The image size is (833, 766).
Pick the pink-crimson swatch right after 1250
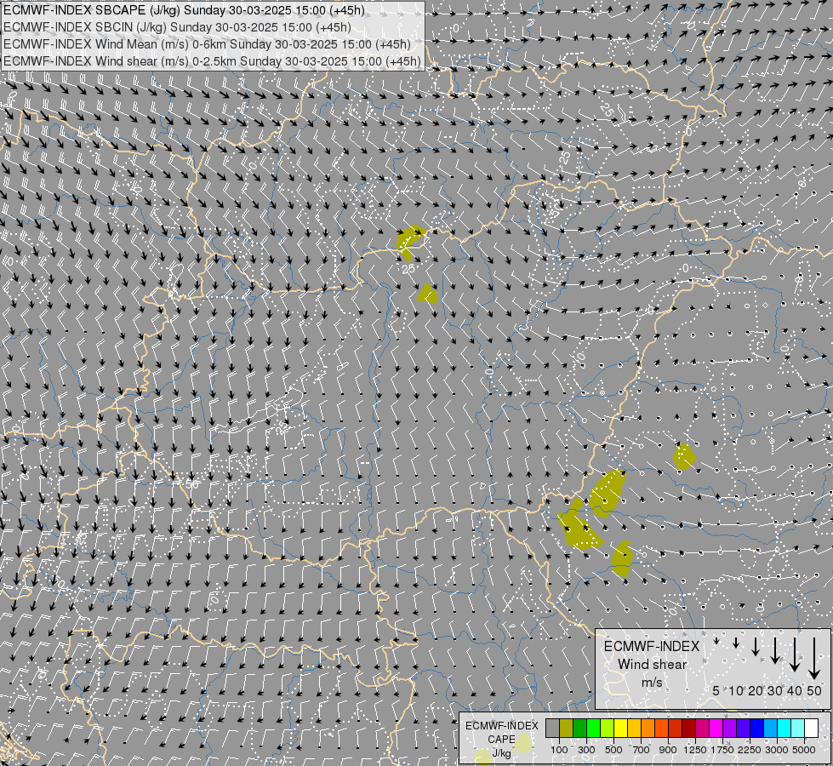[x=703, y=729]
